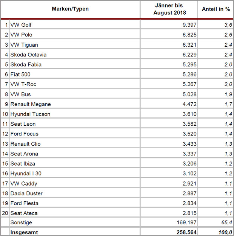Select the value 9.397
234x236 pixels.
coord(189,25)
